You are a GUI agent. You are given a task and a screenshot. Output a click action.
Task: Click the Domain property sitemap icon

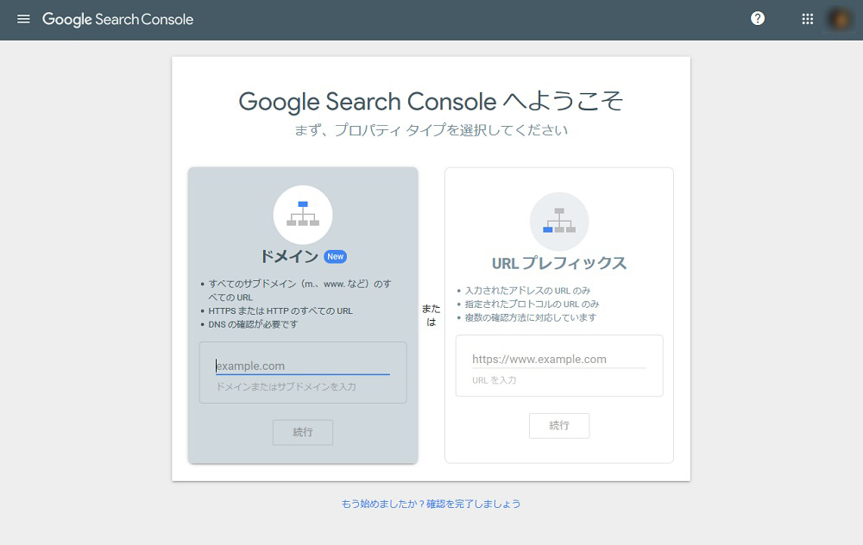click(303, 215)
